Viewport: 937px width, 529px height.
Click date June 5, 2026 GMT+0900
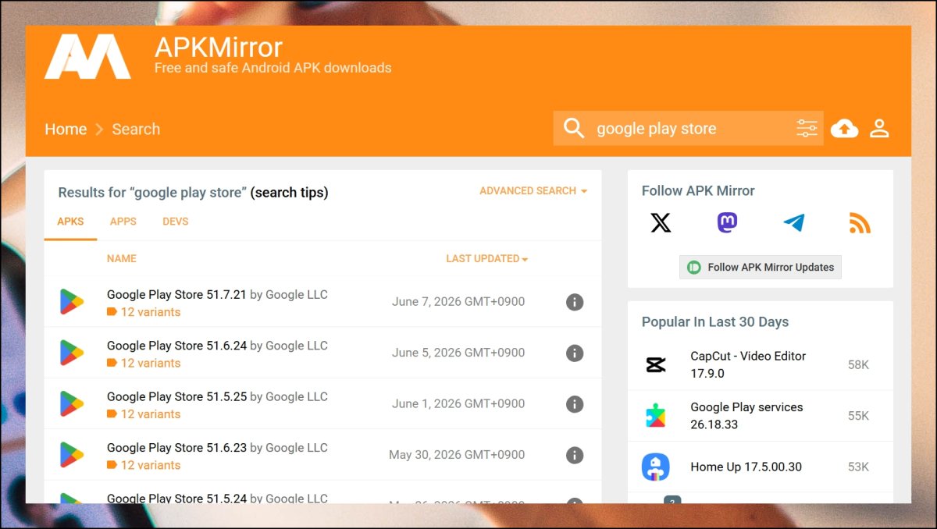pyautogui.click(x=458, y=353)
